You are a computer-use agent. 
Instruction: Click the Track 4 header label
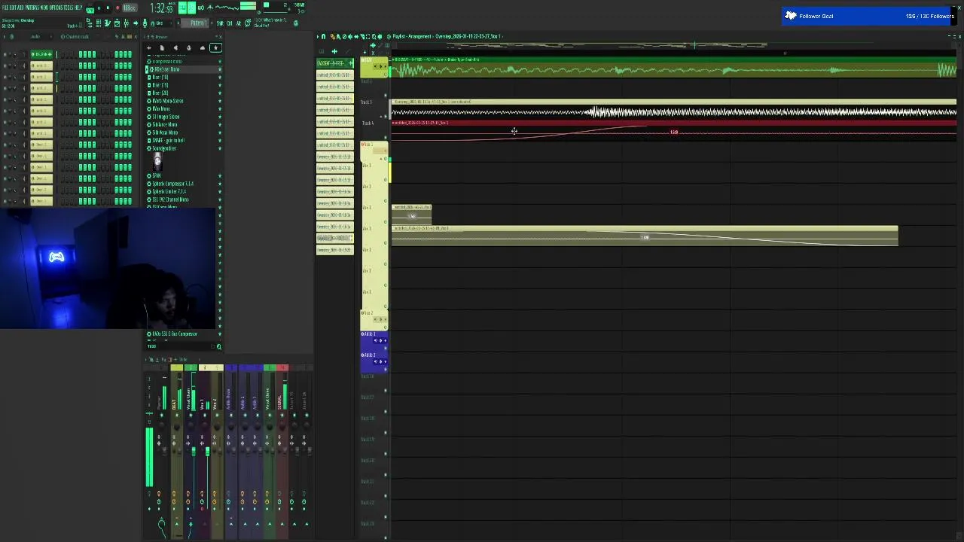tap(368, 123)
